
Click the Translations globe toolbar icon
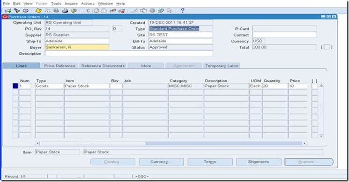[152, 10]
